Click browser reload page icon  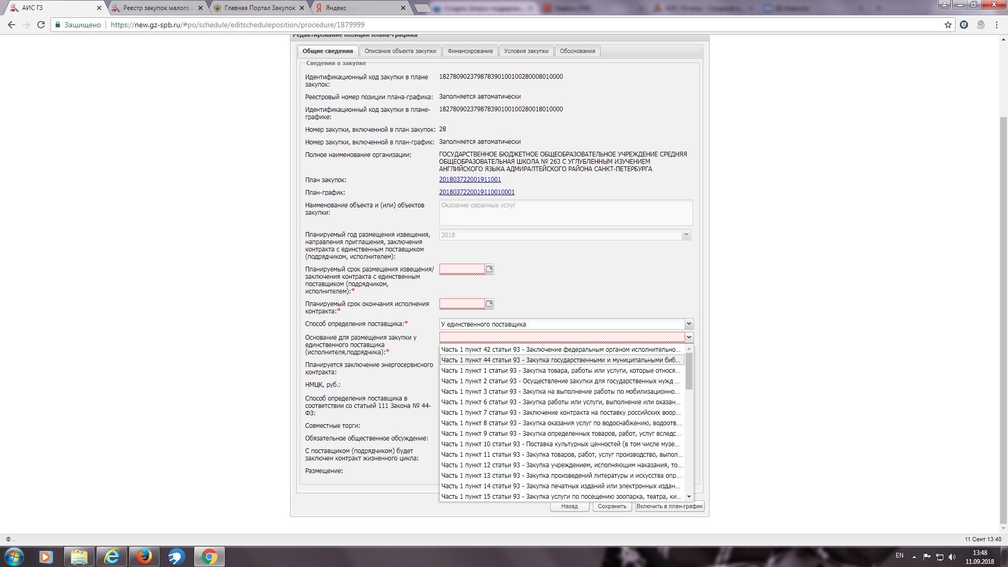pos(40,25)
